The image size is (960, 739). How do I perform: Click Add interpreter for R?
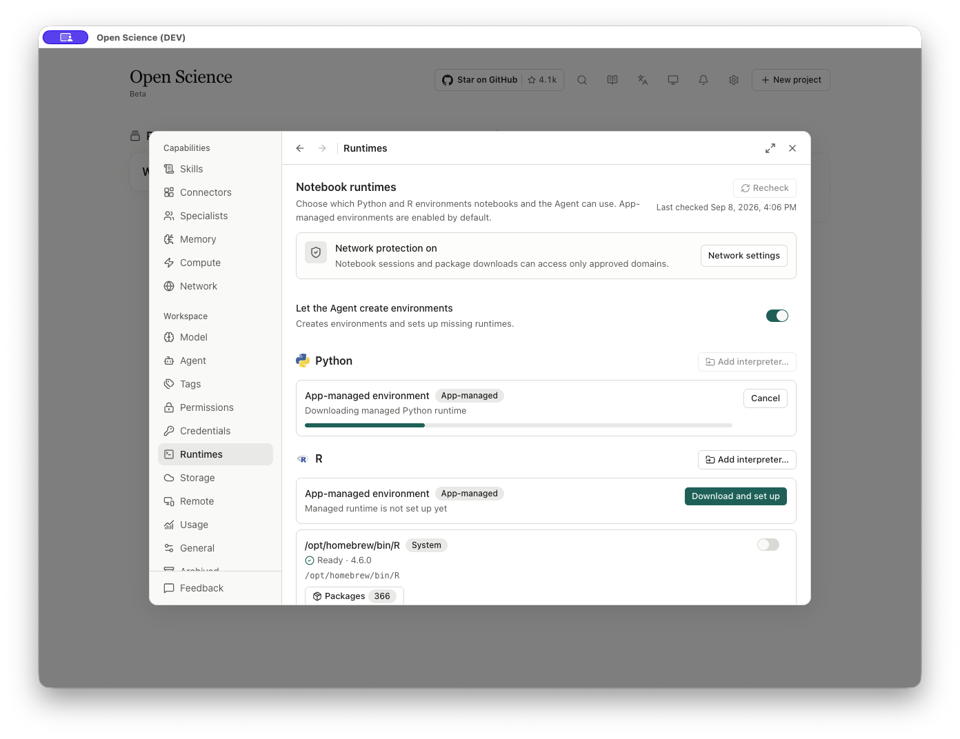pyautogui.click(x=748, y=460)
